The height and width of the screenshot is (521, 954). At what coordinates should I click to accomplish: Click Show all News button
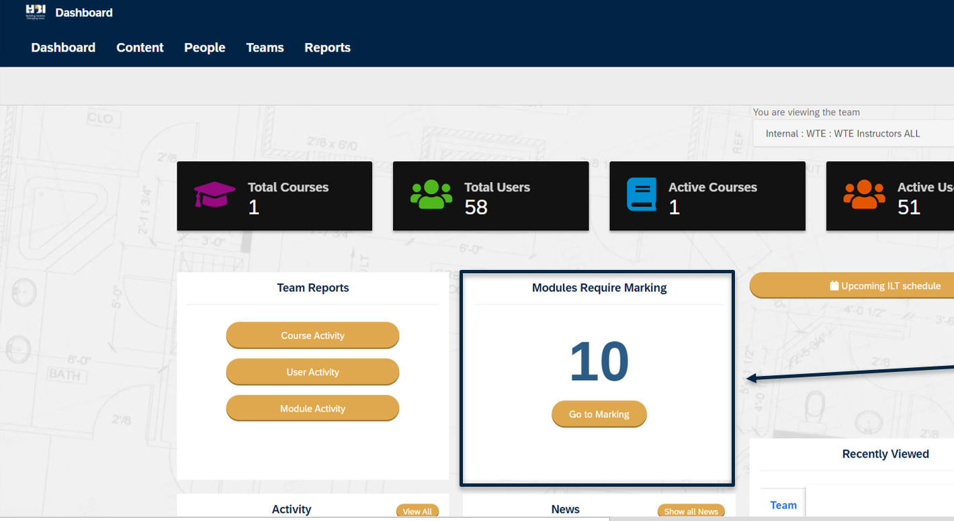[x=691, y=512]
